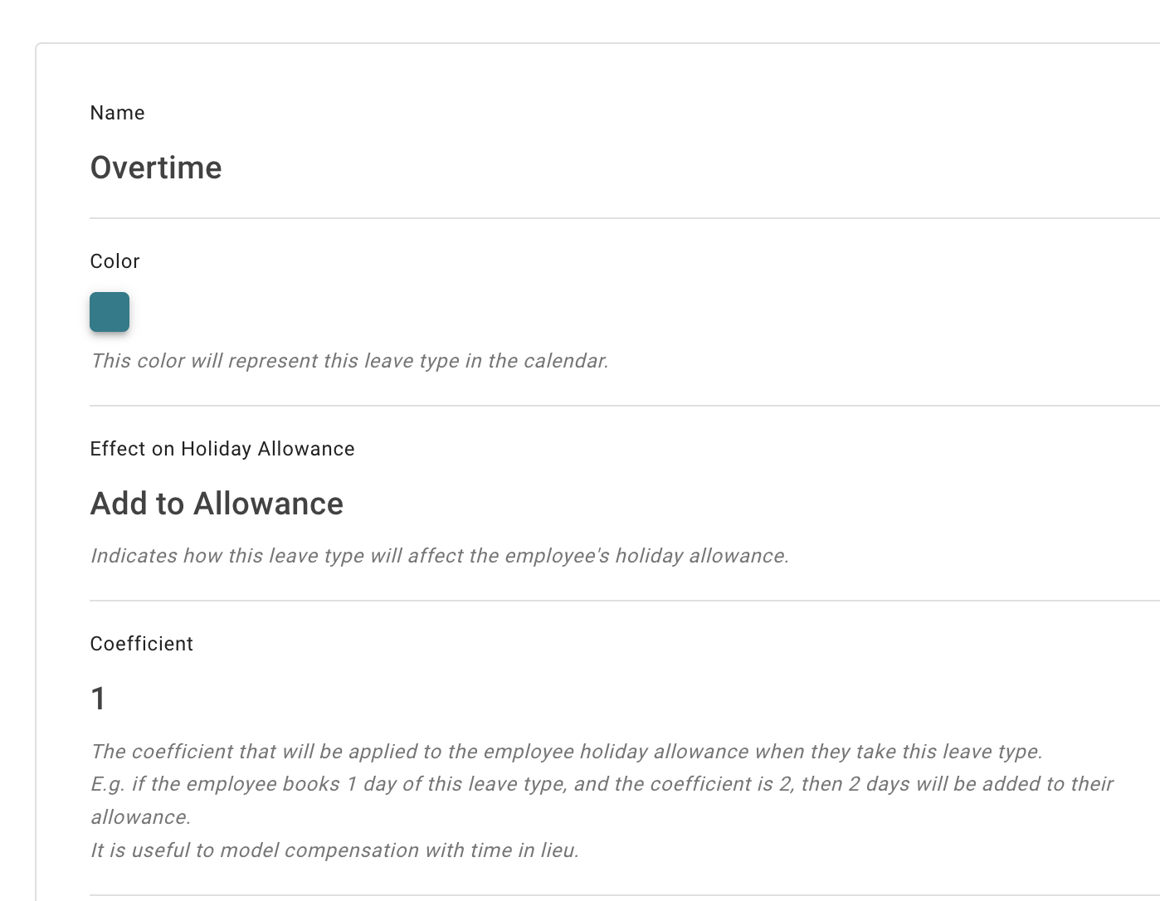Click the Coefficient section label

142,643
